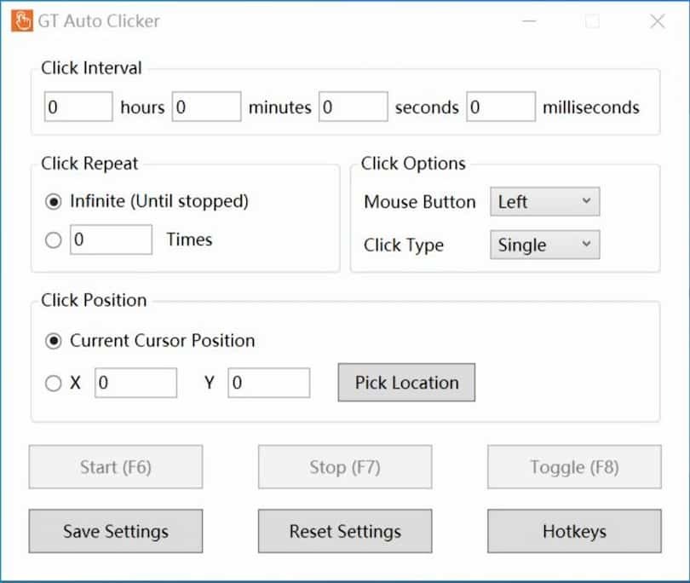
Task: Click the Pick Location button
Action: 406,382
